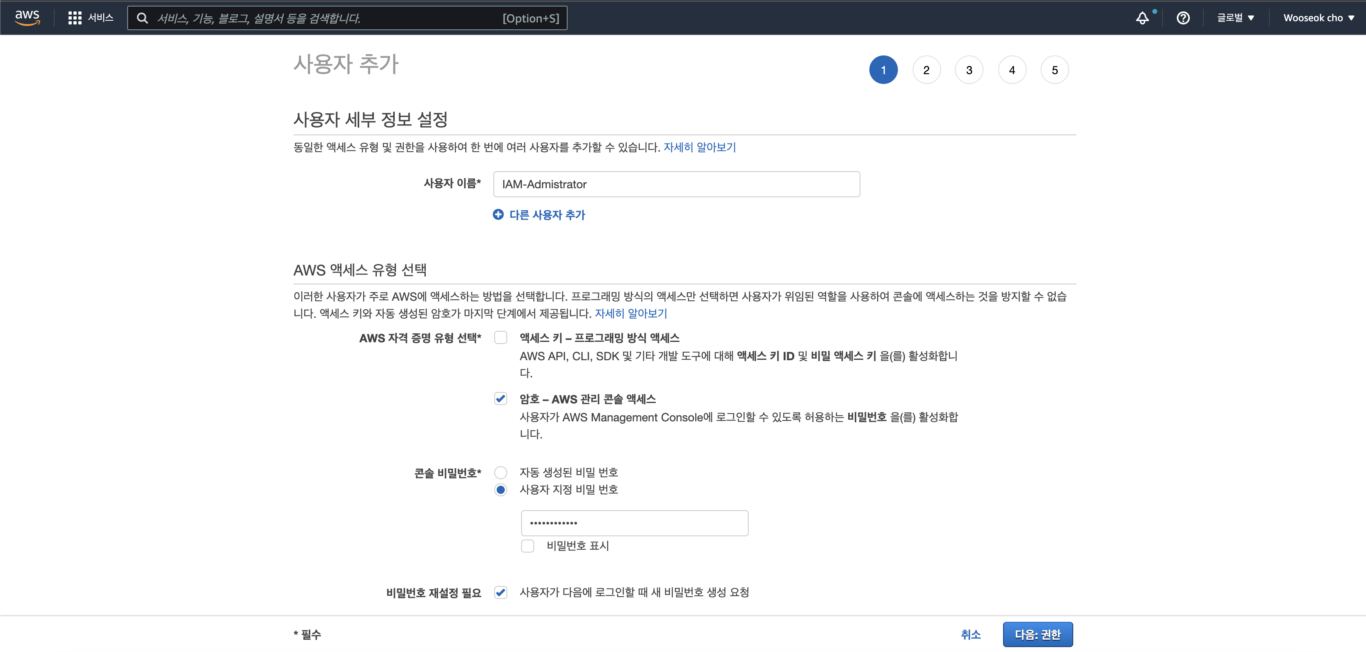This screenshot has height=652, width=1366.
Task: Click the search magnifier icon
Action: [x=142, y=18]
